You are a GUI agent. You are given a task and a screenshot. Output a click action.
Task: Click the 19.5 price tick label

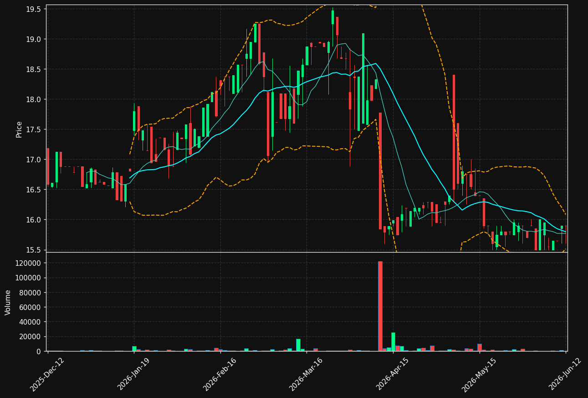(33, 9)
